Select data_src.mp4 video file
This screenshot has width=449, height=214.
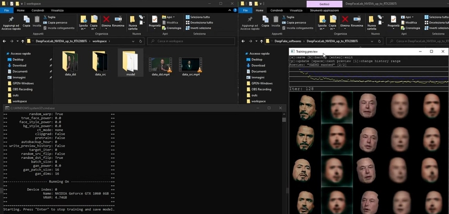[x=191, y=67]
